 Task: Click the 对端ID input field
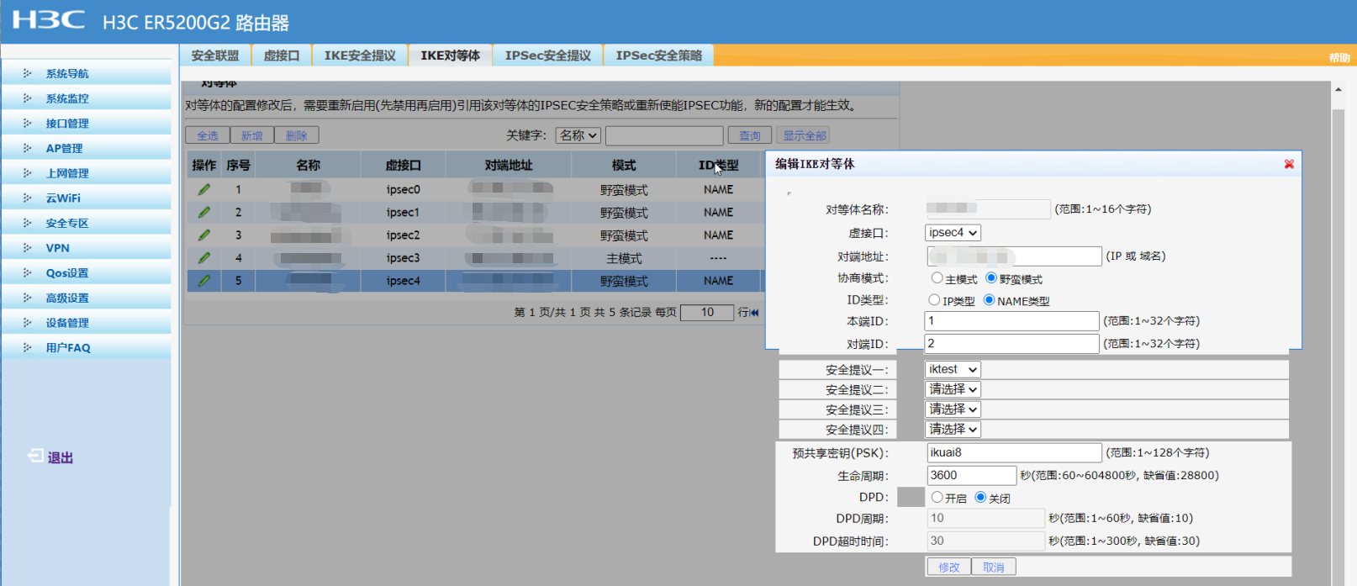point(1012,344)
